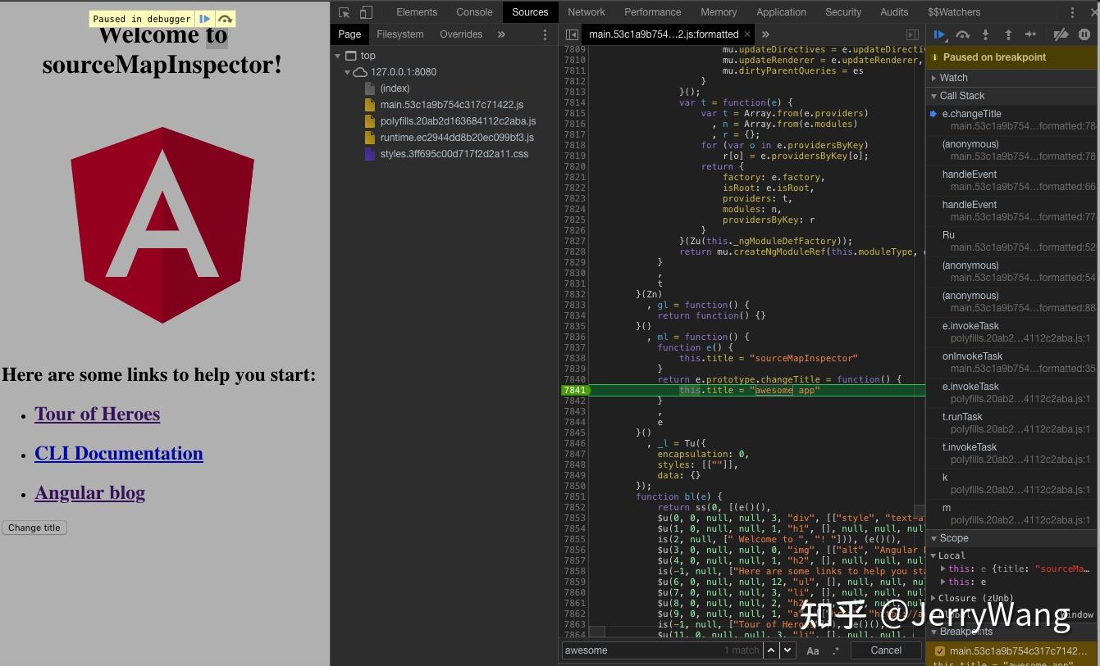The image size is (1100, 666).
Task: Select t.runTask call stack frame
Action: click(1013, 423)
